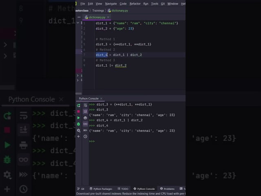The image size is (261, 196).
Task: Open the Git menu
Action: [x=163, y=4]
